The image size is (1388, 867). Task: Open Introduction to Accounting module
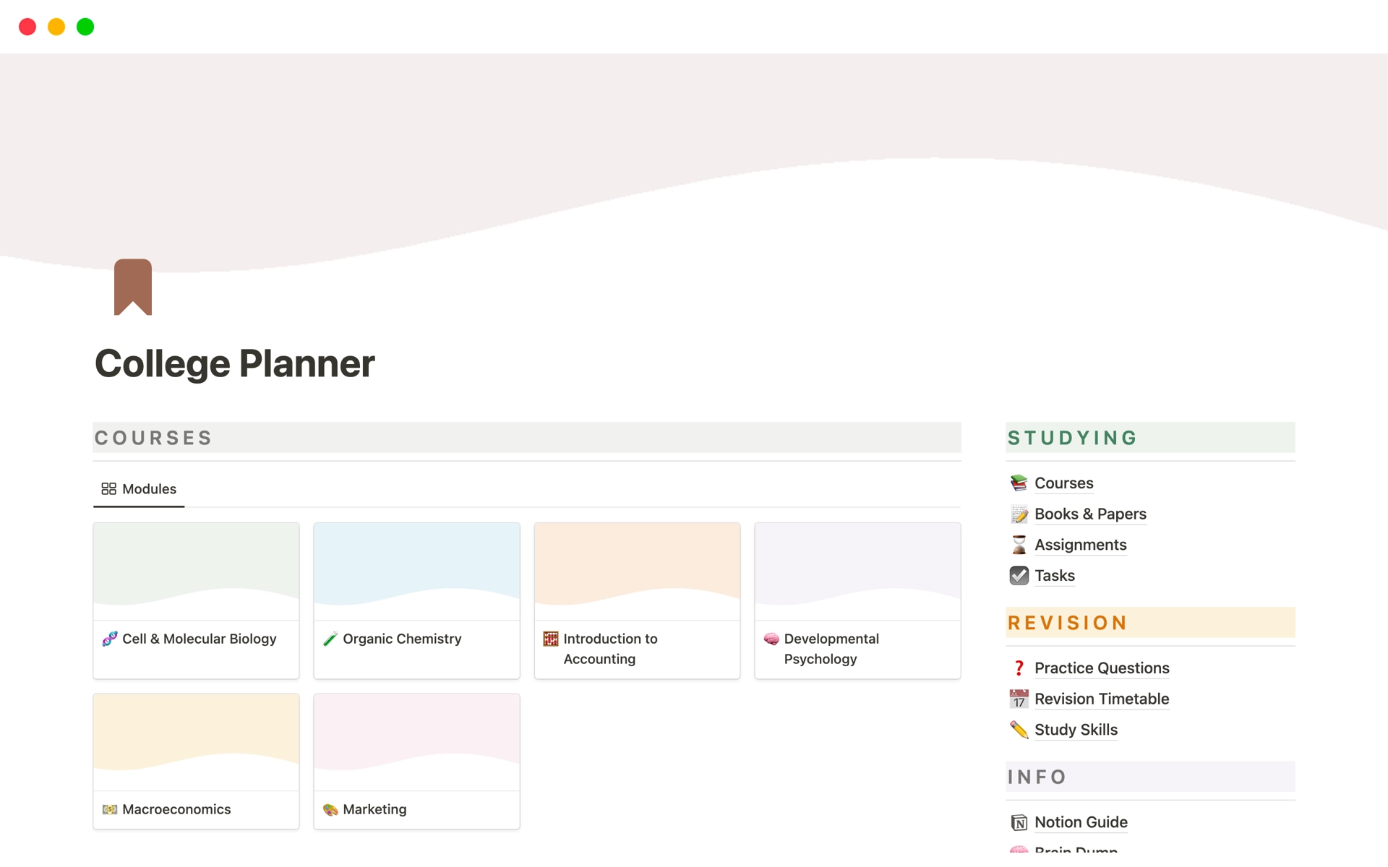pos(637,599)
